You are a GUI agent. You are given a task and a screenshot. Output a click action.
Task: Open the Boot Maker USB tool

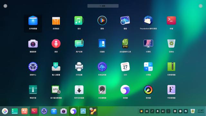(x=125, y=43)
